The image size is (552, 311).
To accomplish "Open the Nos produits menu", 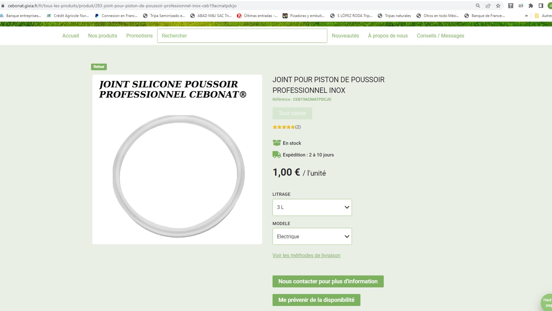I will point(103,36).
